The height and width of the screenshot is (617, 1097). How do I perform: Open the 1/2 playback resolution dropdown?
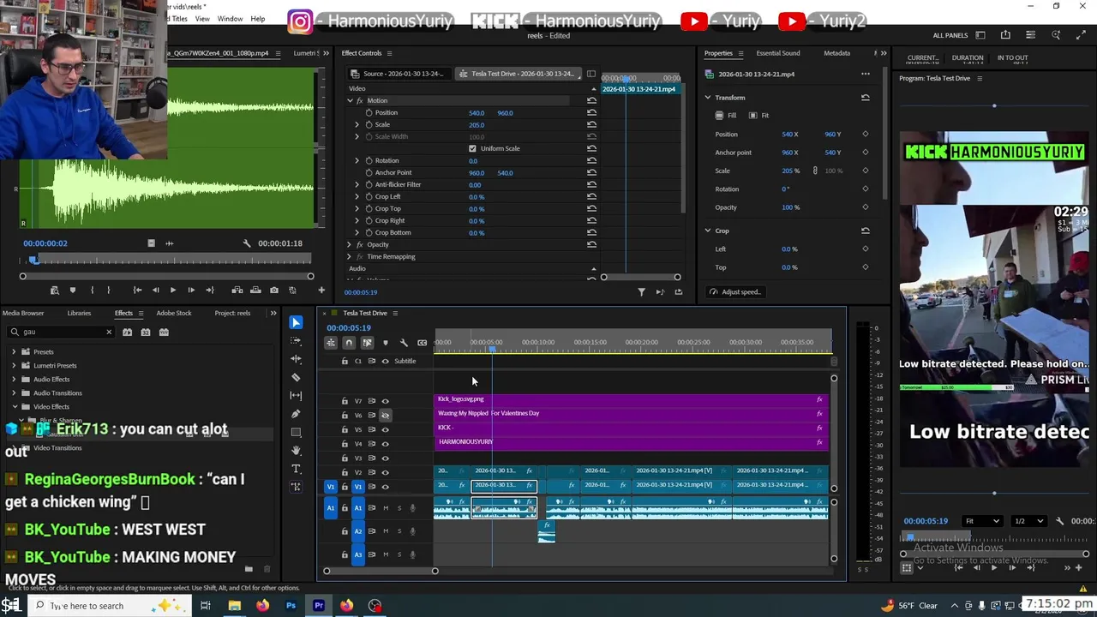point(1030,521)
